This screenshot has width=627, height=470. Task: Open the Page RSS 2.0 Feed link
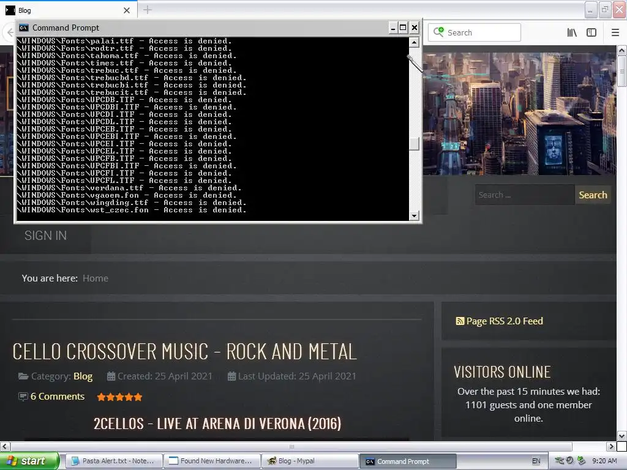click(505, 321)
